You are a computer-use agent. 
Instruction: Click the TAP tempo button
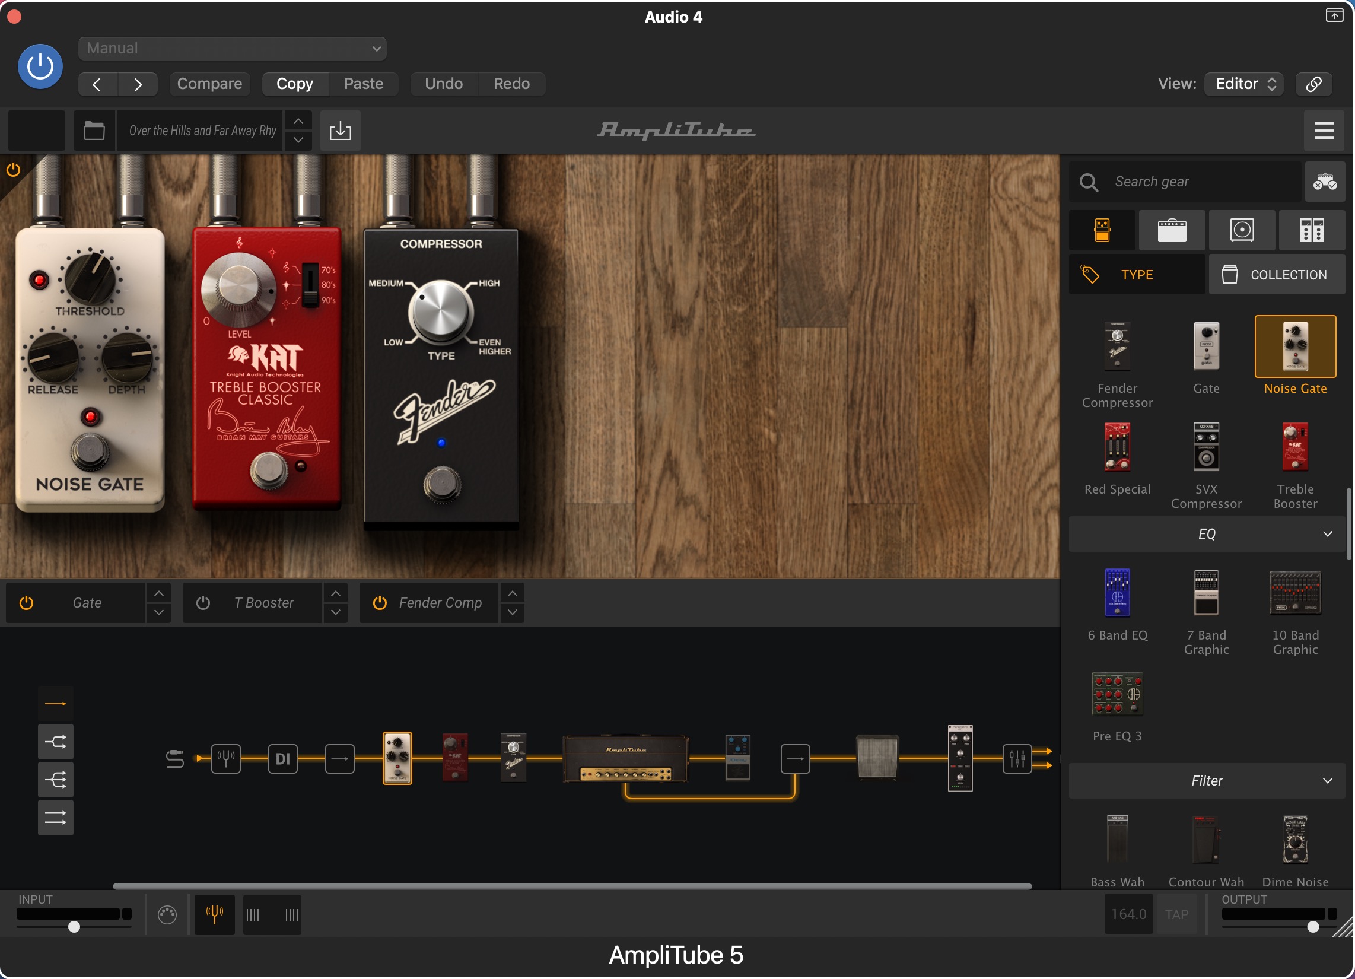[1178, 916]
